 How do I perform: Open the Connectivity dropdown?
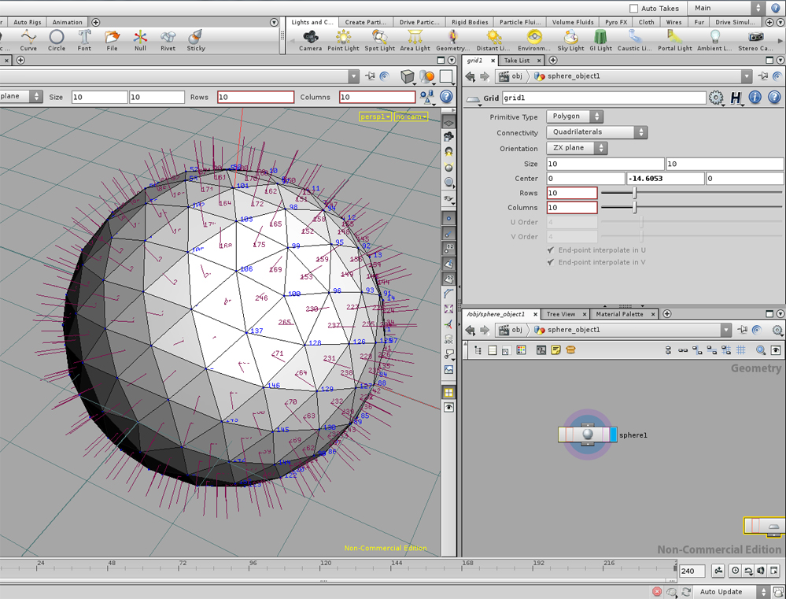597,132
